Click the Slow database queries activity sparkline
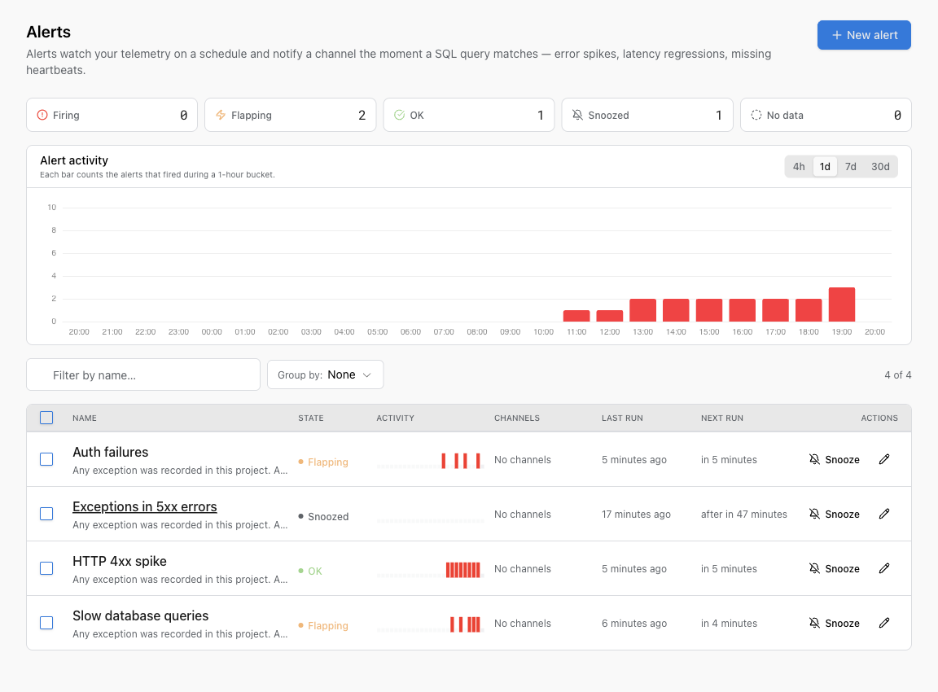 coord(430,625)
